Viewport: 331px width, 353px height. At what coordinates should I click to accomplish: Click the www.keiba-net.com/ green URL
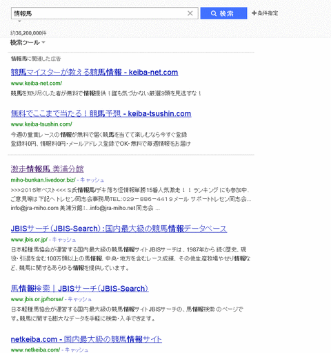tap(37, 83)
